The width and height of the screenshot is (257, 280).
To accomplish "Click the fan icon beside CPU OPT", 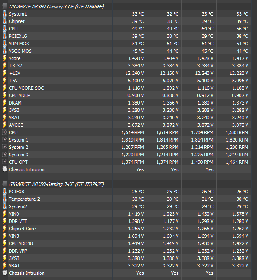I will point(5,162).
